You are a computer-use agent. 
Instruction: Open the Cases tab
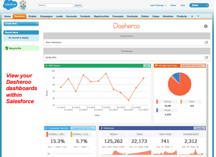click(x=156, y=16)
